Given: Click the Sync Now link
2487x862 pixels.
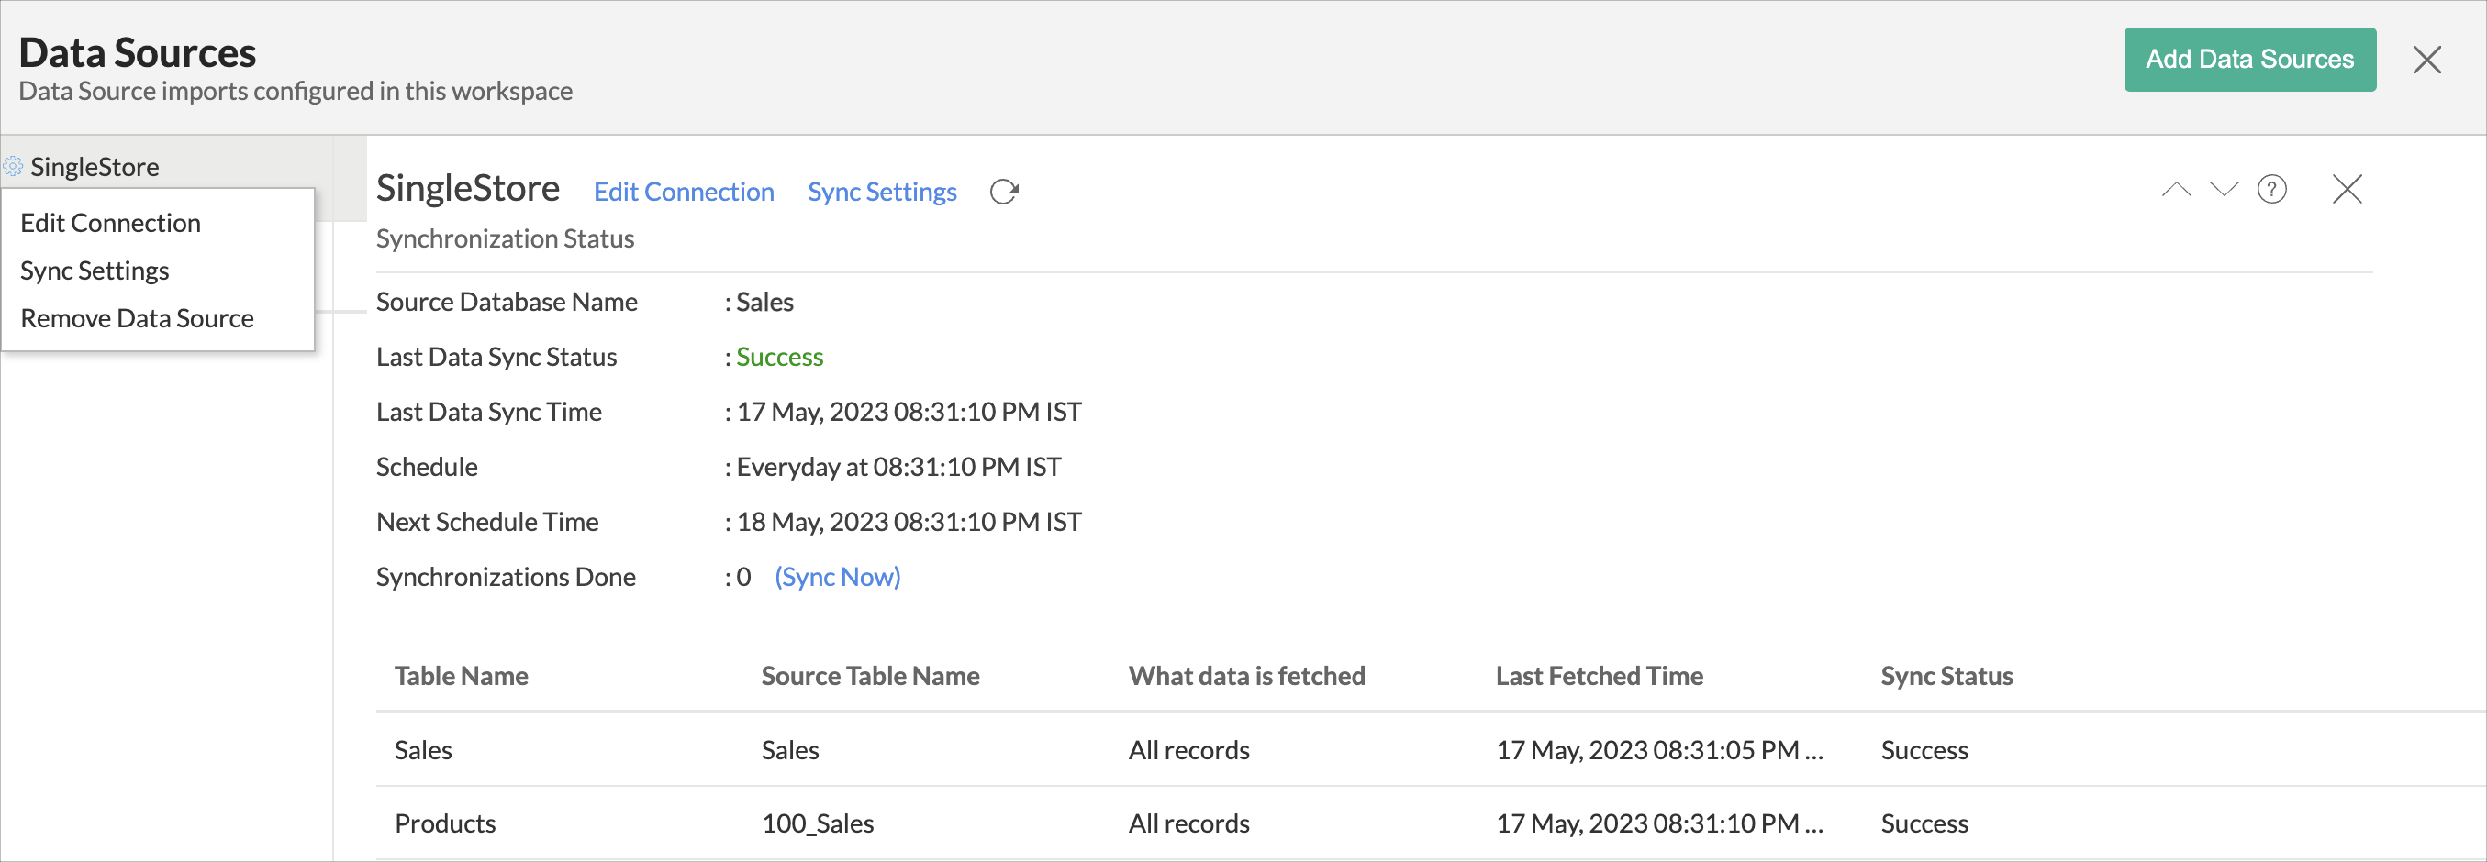Looking at the screenshot, I should click(837, 577).
